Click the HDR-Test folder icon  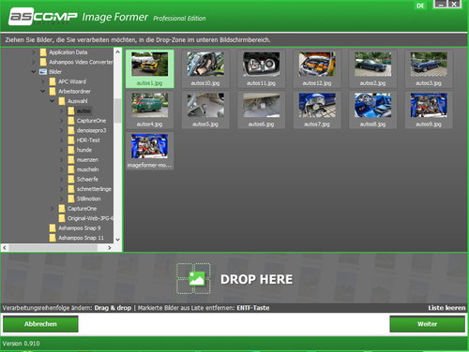71,140
